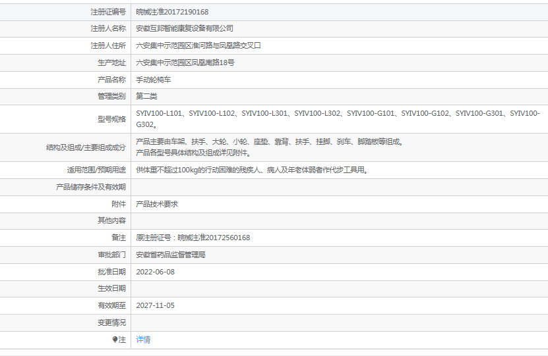Viewport: 548px width, 356px height.
Task: Click the 型号规格 label
Action: [x=112, y=119]
